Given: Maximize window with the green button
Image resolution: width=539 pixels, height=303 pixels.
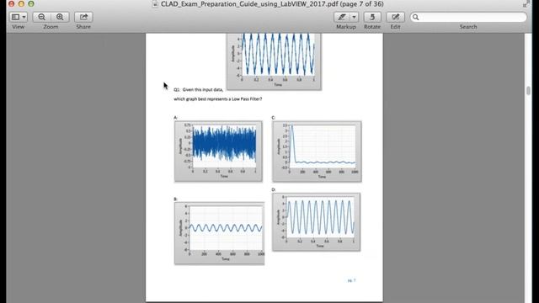Looking at the screenshot, I should point(31,3).
